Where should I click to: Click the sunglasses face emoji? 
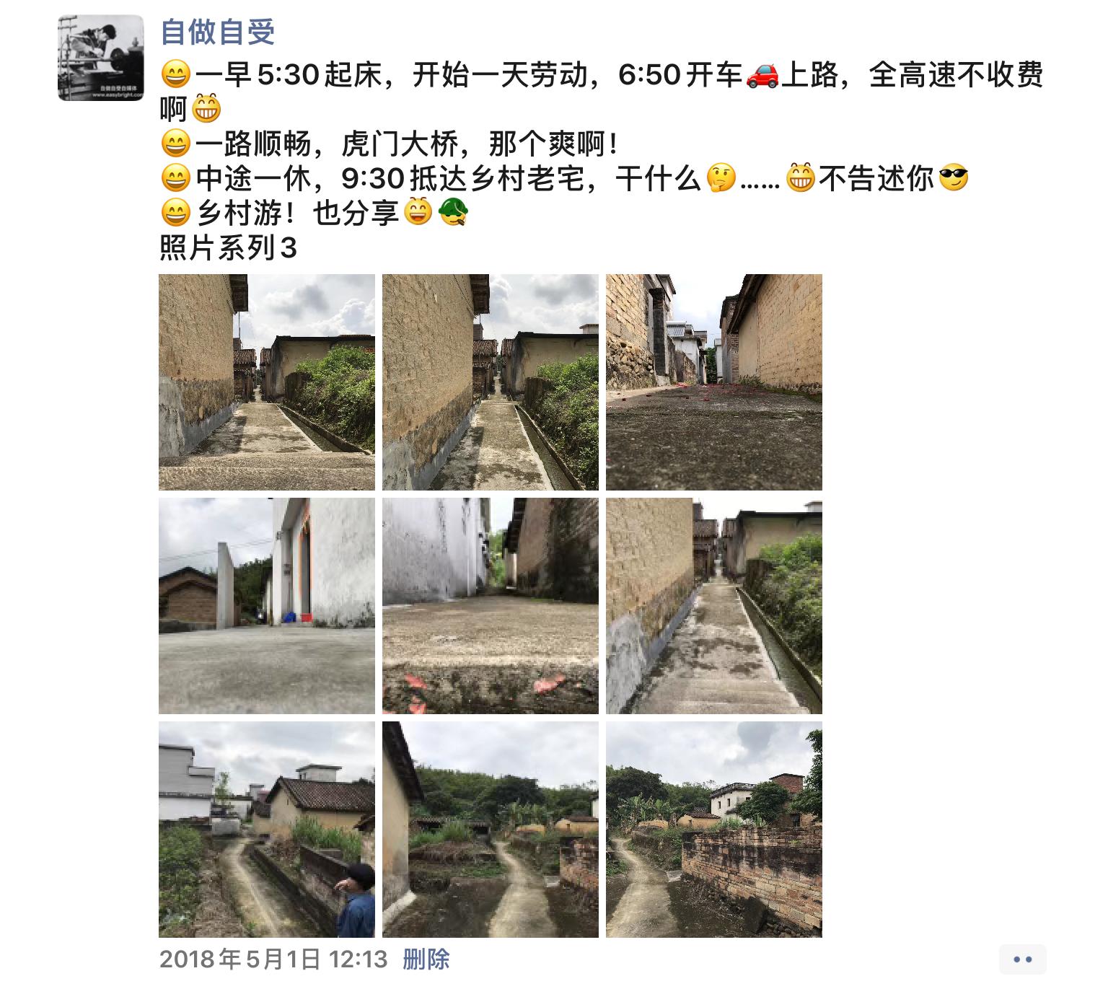click(954, 178)
